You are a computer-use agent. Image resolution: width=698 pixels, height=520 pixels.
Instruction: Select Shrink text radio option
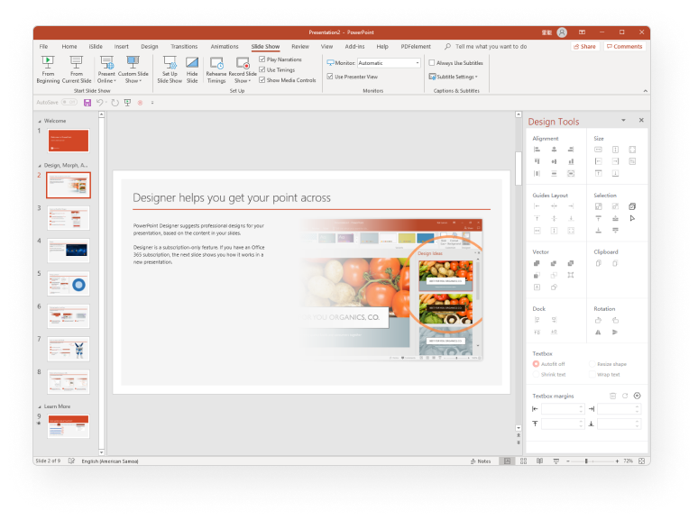[536, 375]
